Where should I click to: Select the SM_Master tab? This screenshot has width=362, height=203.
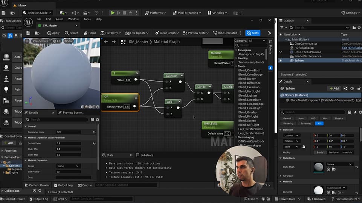pyautogui.click(x=50, y=25)
